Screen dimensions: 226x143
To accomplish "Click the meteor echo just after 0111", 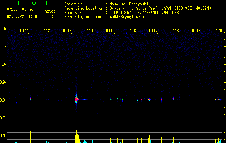I will pyautogui.click(x=30, y=98).
